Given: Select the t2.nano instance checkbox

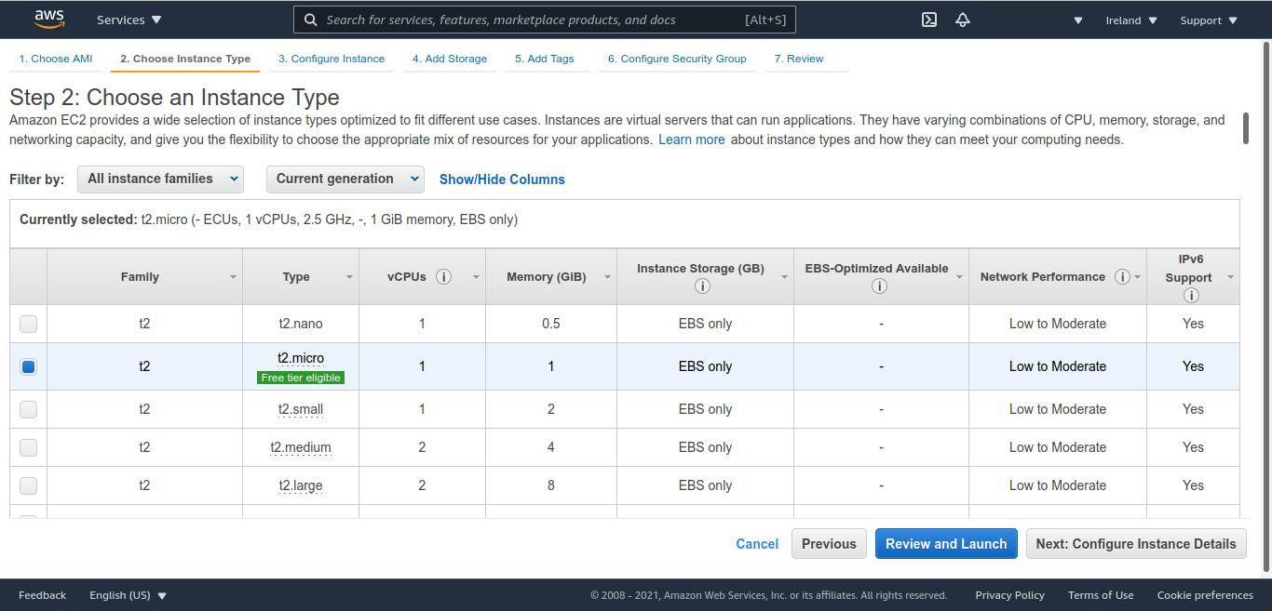Looking at the screenshot, I should (28, 324).
